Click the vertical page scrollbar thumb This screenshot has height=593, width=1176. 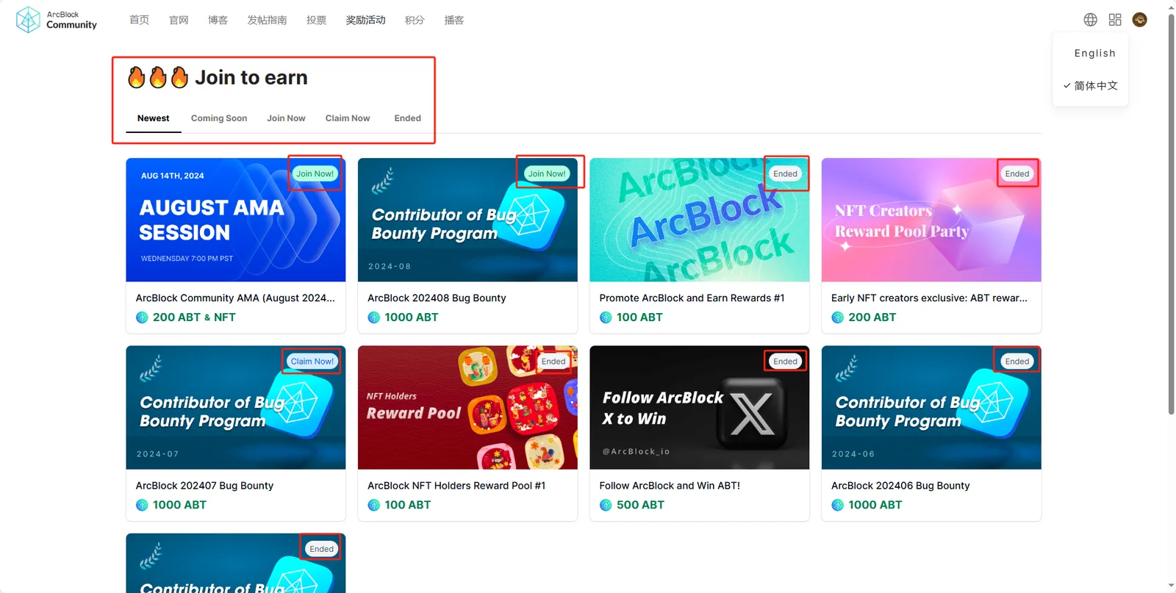(x=1171, y=213)
